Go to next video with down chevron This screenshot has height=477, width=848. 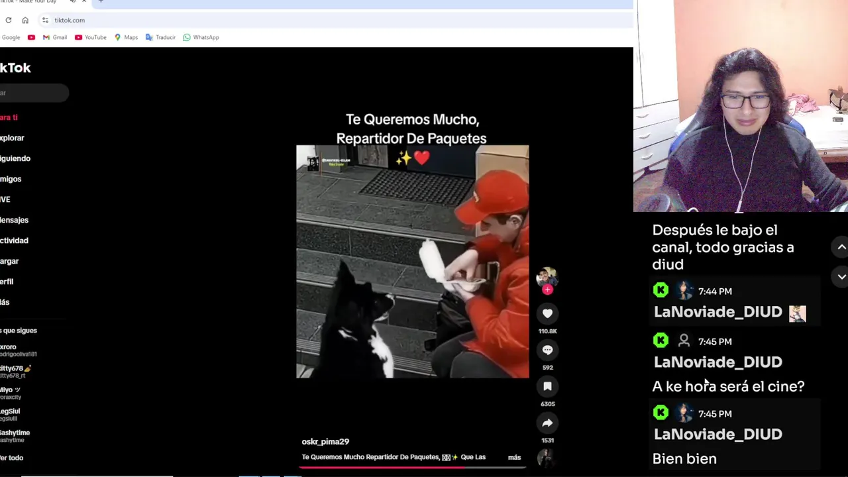(x=841, y=277)
